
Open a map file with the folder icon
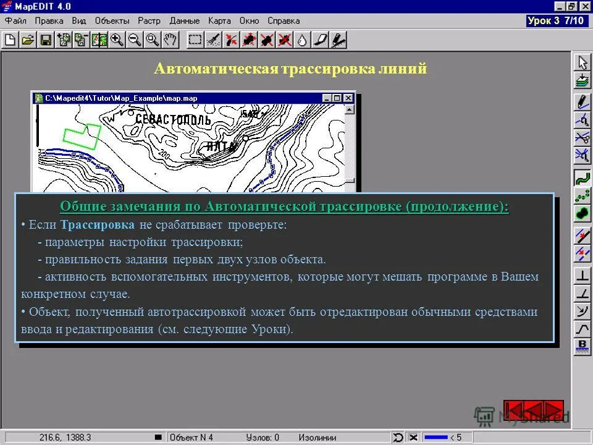[x=29, y=40]
